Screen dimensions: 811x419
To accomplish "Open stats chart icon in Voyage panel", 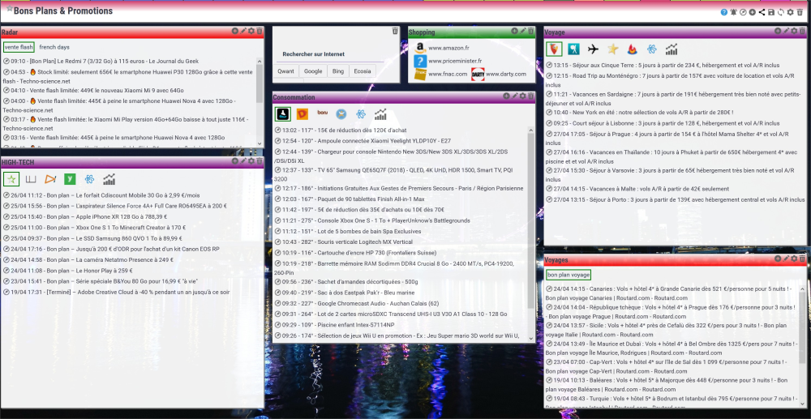I will click(x=672, y=49).
